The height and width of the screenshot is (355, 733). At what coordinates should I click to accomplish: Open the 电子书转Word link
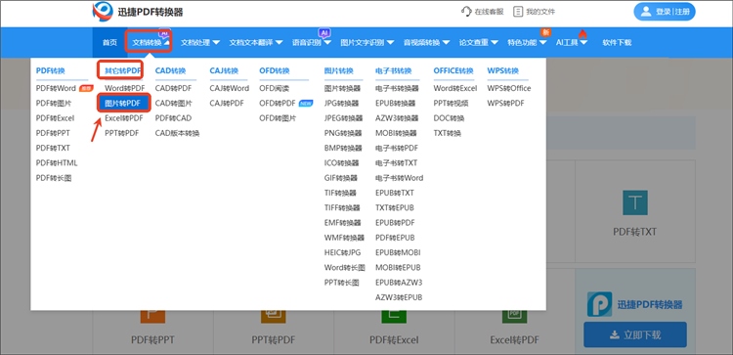(x=399, y=178)
